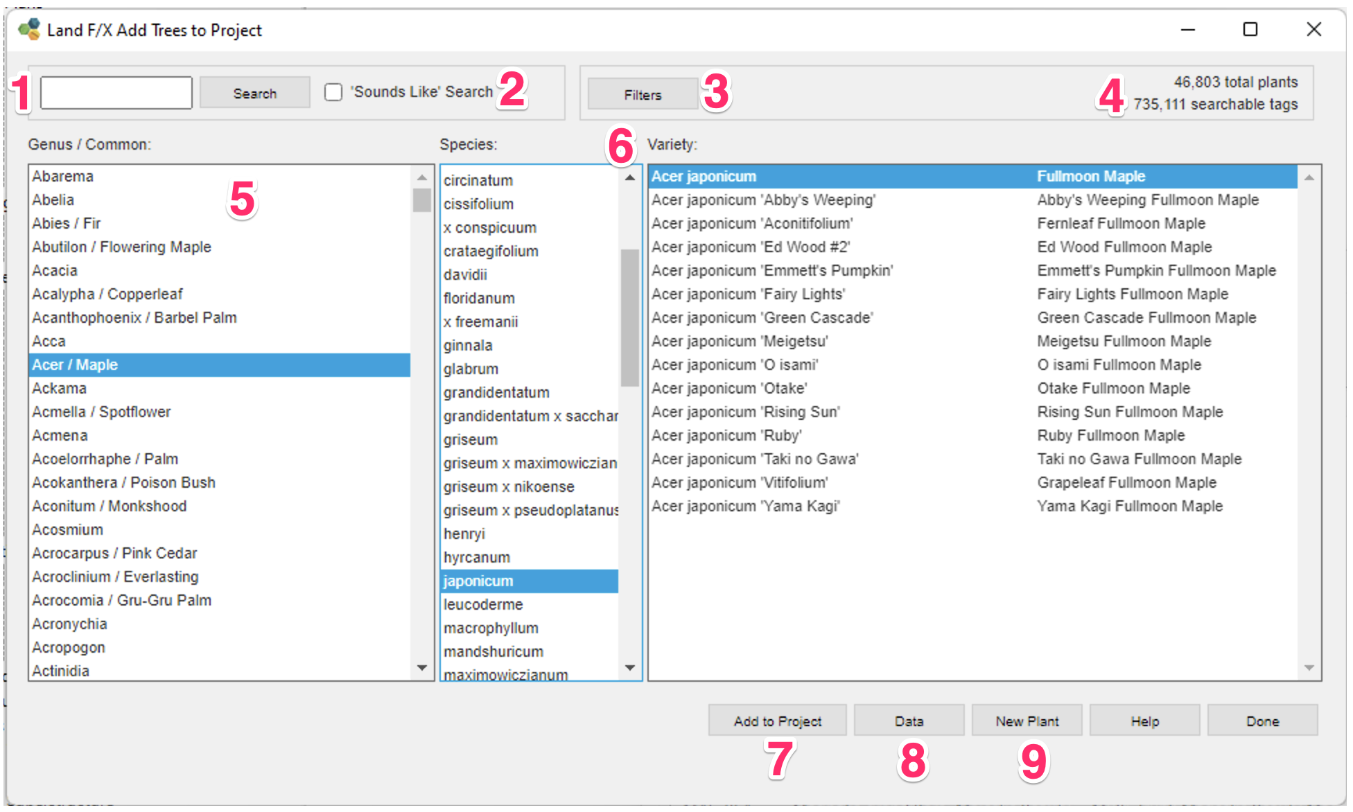Choose x conspicuum species

[530, 228]
